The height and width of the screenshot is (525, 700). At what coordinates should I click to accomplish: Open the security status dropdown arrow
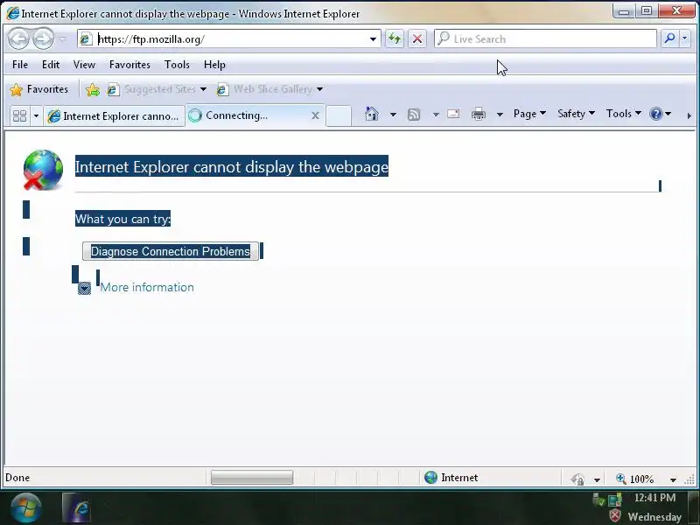point(597,479)
